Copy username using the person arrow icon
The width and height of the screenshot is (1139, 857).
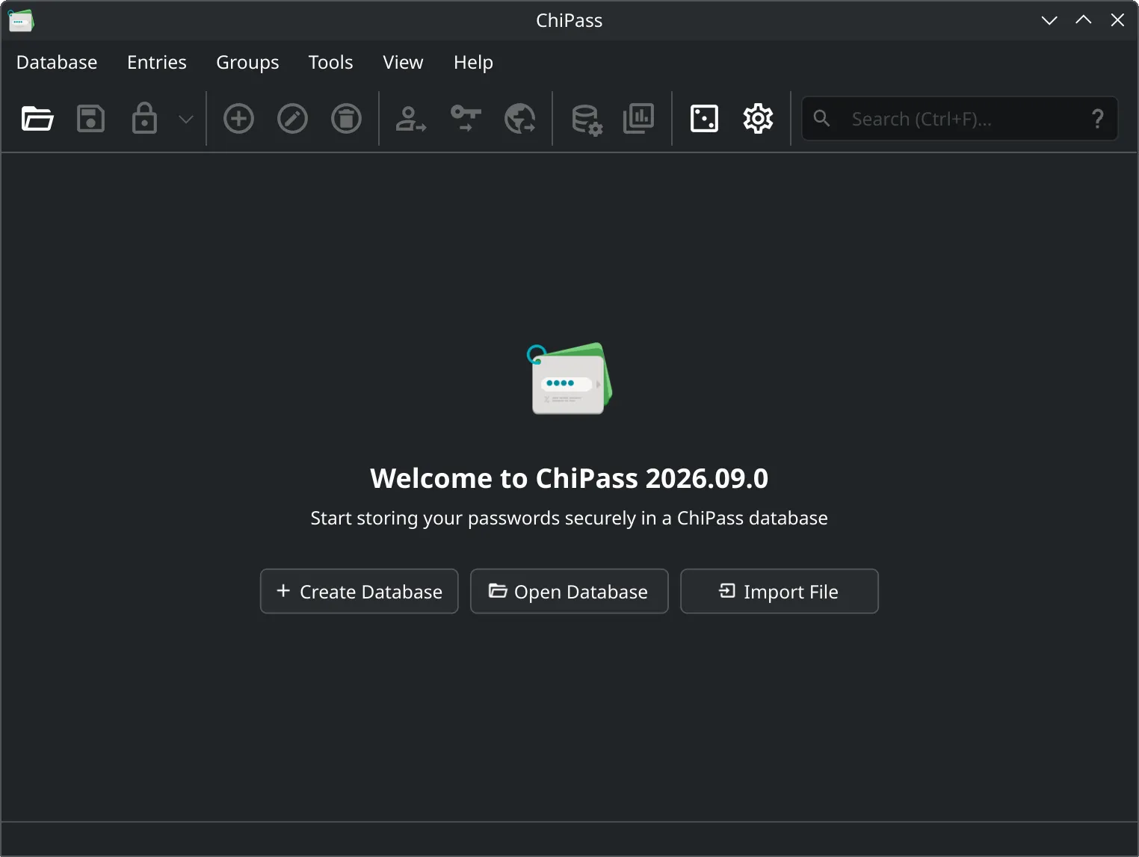(x=410, y=119)
